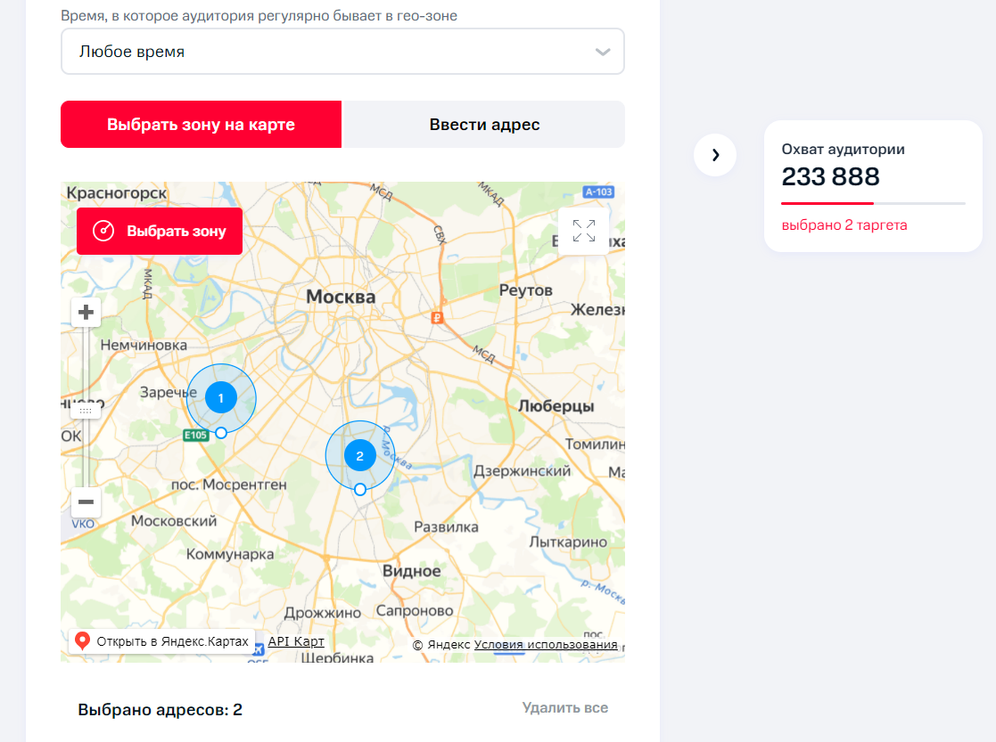
Task: Select geo-zone marker number 2
Action: coord(360,455)
